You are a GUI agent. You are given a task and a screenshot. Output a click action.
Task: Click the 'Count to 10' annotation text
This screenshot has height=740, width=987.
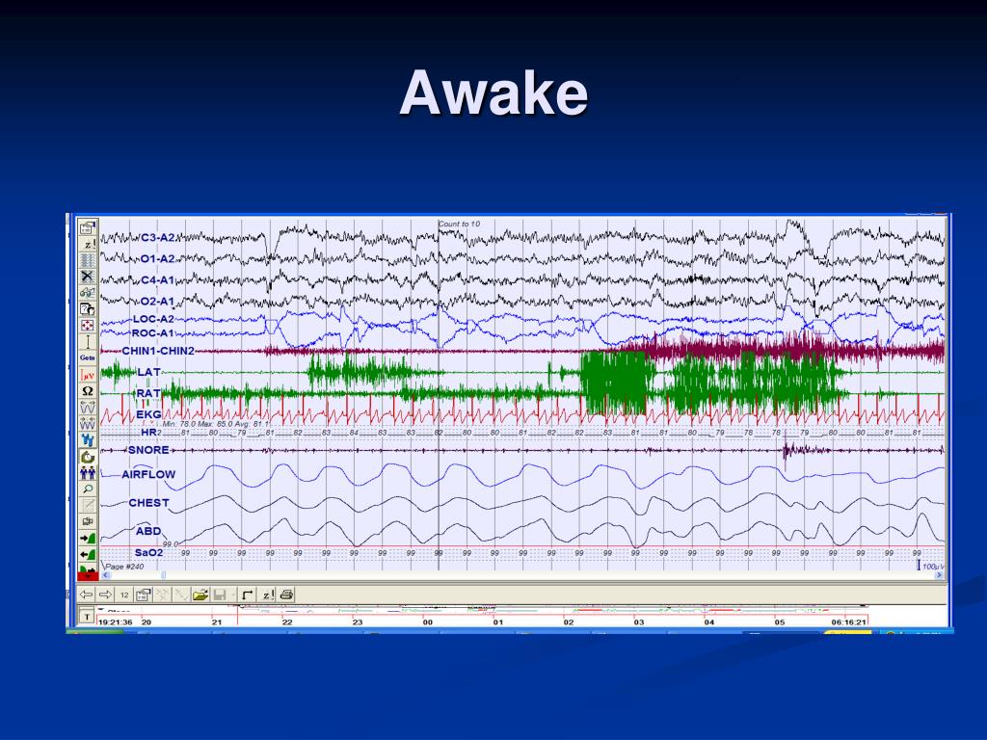pyautogui.click(x=459, y=224)
